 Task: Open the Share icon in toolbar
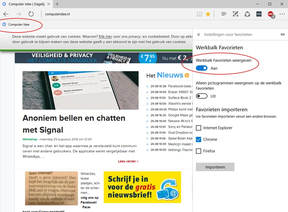point(247,14)
